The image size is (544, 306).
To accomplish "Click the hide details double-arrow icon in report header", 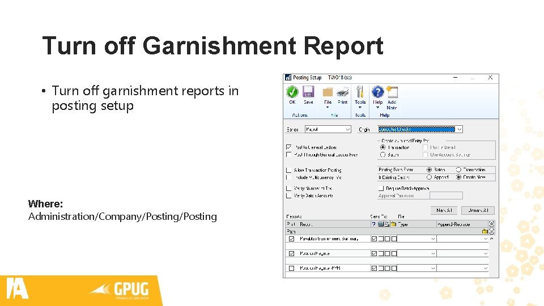I will point(491,224).
